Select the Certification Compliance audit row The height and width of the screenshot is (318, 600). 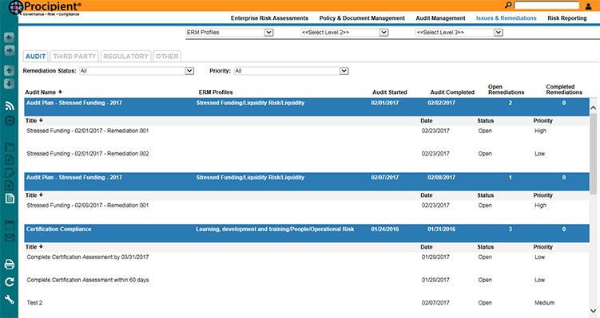click(307, 234)
